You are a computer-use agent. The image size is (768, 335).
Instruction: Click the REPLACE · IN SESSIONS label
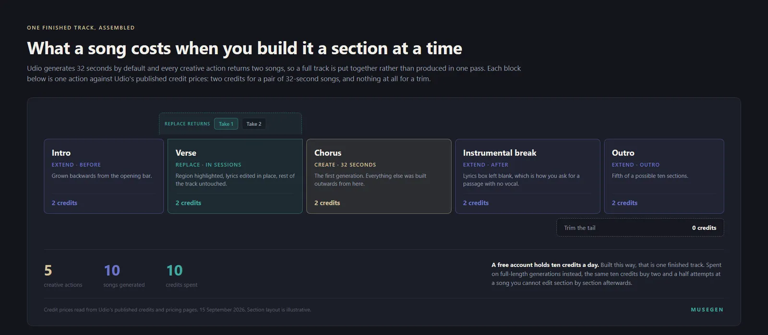pyautogui.click(x=208, y=165)
